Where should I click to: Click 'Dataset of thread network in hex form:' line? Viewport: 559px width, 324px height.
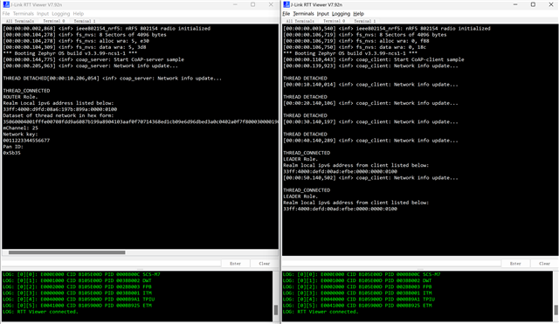pyautogui.click(x=59, y=115)
